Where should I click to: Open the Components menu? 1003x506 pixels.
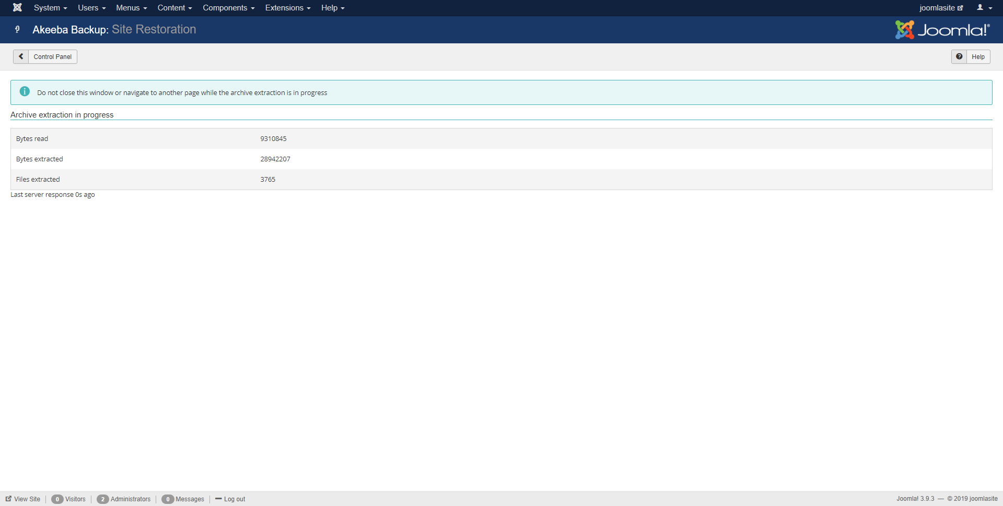click(228, 8)
